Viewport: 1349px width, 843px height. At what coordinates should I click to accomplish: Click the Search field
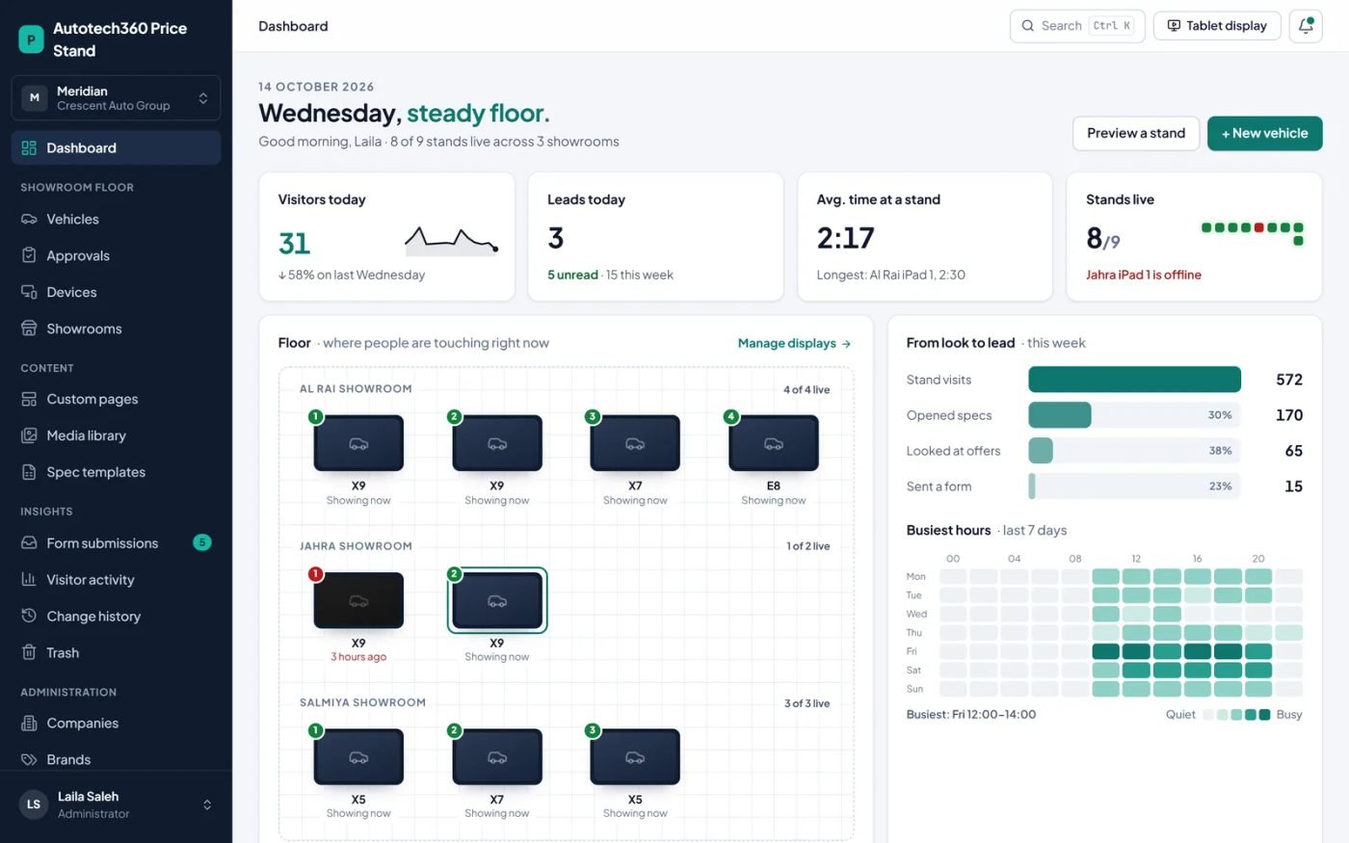pos(1077,26)
